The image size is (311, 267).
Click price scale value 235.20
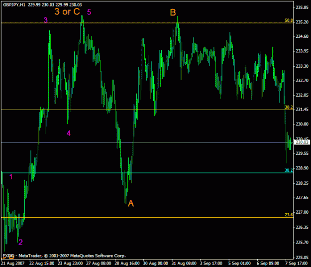coord(302,22)
